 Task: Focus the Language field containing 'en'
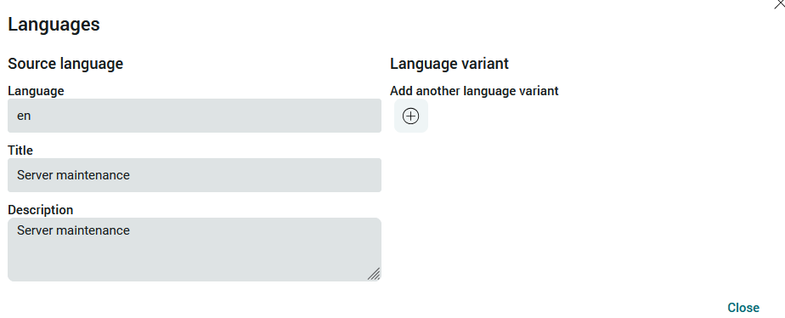tap(195, 116)
